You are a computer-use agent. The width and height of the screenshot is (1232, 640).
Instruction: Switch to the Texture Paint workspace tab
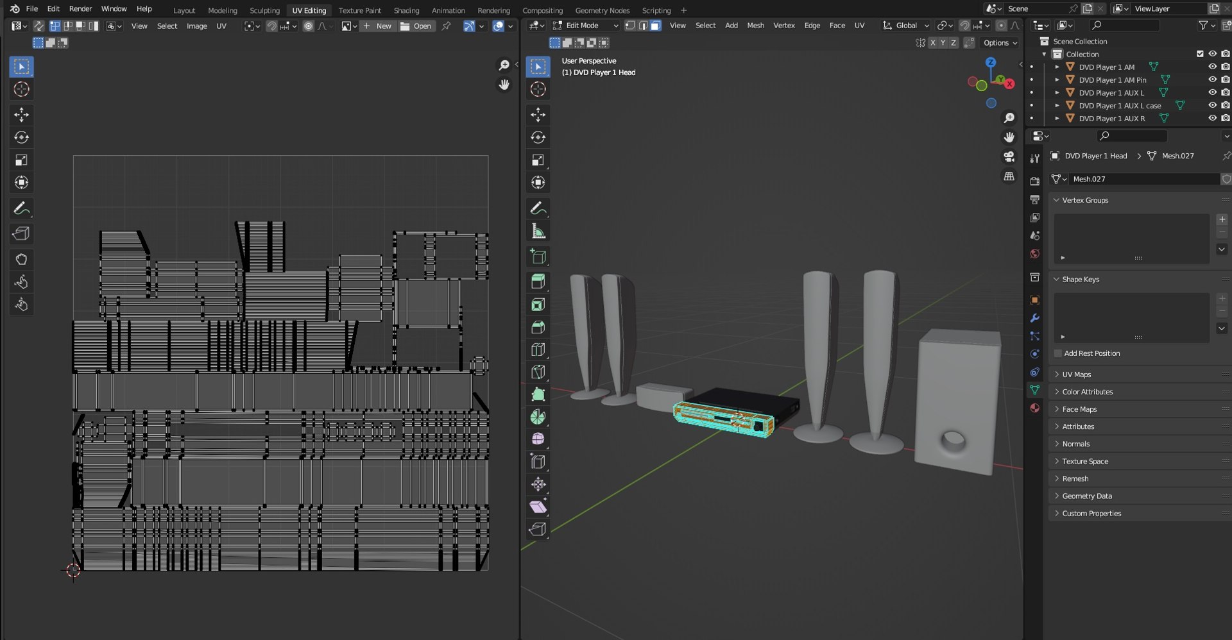[x=359, y=10]
